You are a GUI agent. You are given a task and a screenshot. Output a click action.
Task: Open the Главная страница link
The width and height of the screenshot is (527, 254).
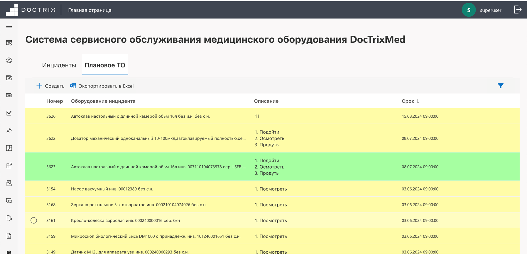tap(90, 10)
